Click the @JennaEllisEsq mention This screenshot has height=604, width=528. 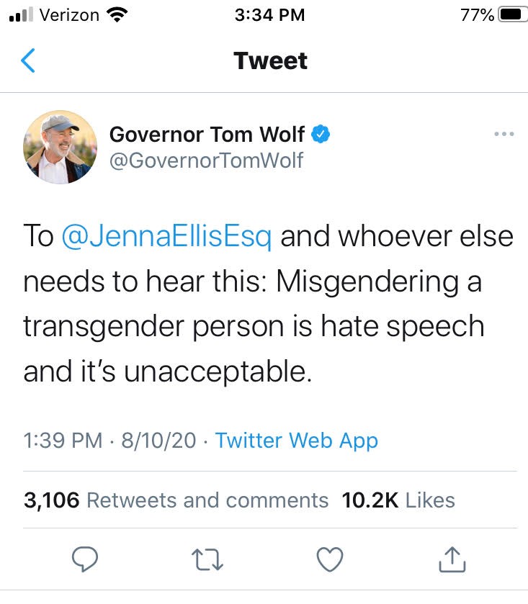(167, 238)
